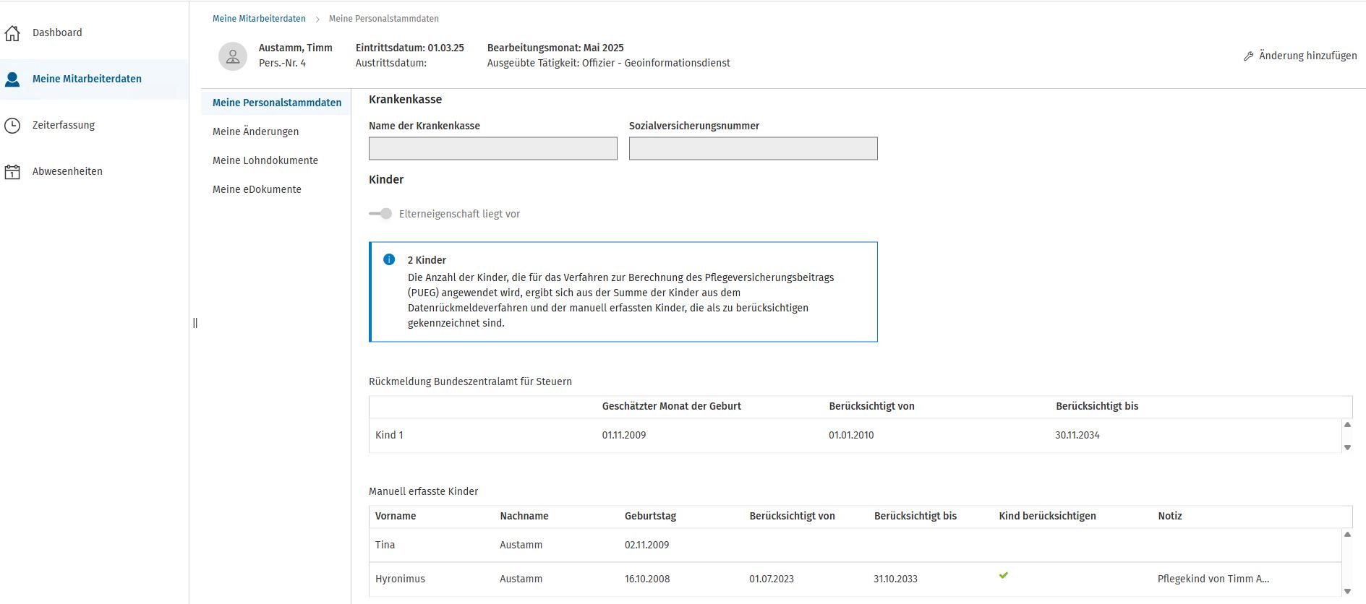Screen dimensions: 1366x604
Task: Click the Pflegekind von Timm note
Action: 1213,579
